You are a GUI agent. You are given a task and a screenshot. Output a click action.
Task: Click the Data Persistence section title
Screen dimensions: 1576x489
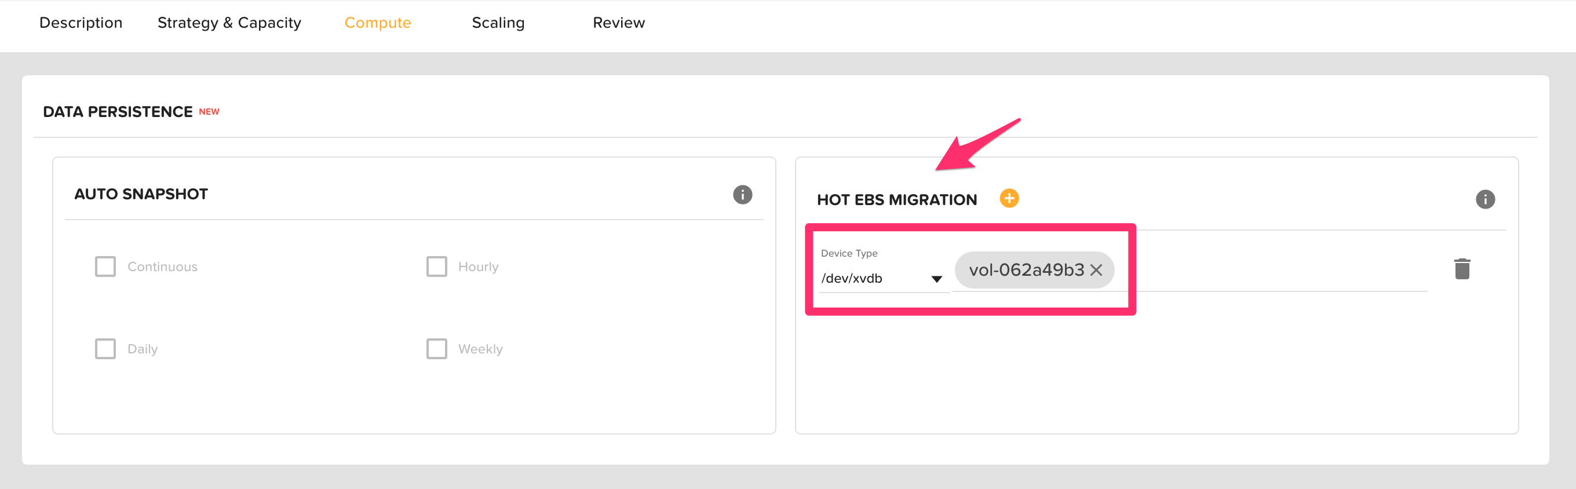pos(118,112)
